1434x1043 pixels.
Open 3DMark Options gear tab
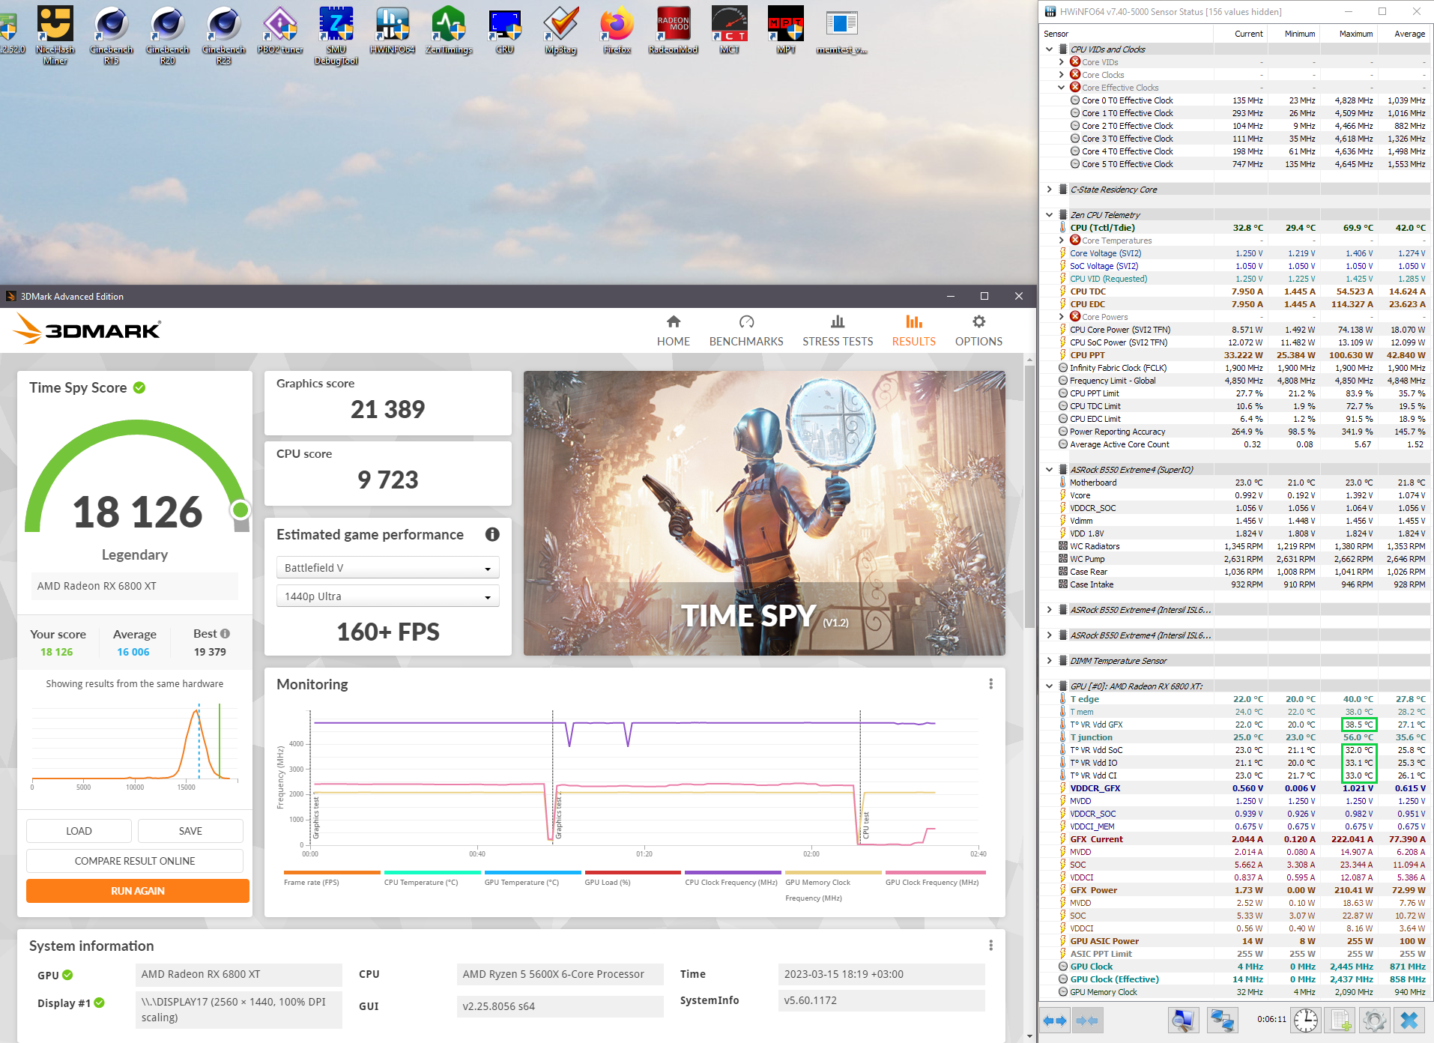tap(978, 330)
